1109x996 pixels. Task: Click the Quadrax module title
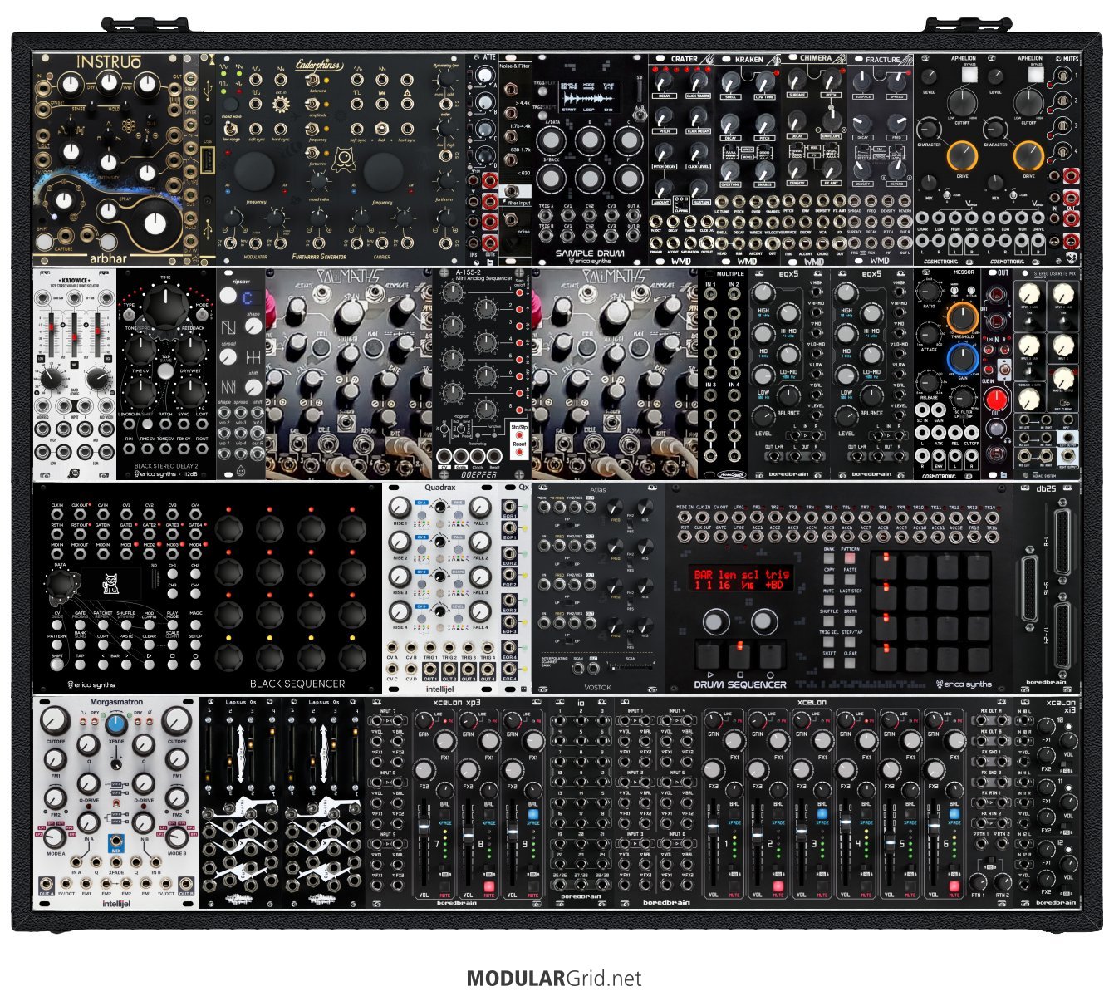pyautogui.click(x=440, y=488)
